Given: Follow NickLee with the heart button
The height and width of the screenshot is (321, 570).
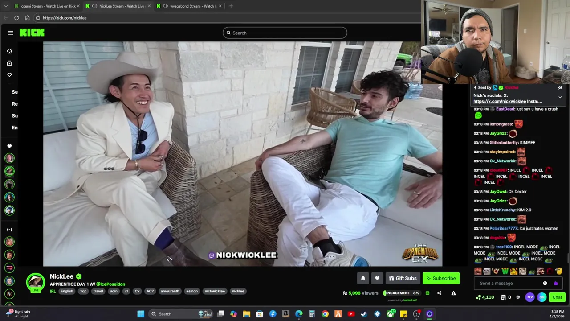Looking at the screenshot, I should click(x=377, y=278).
